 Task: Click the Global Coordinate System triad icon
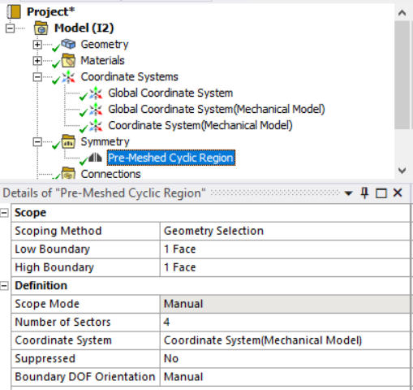[x=96, y=93]
